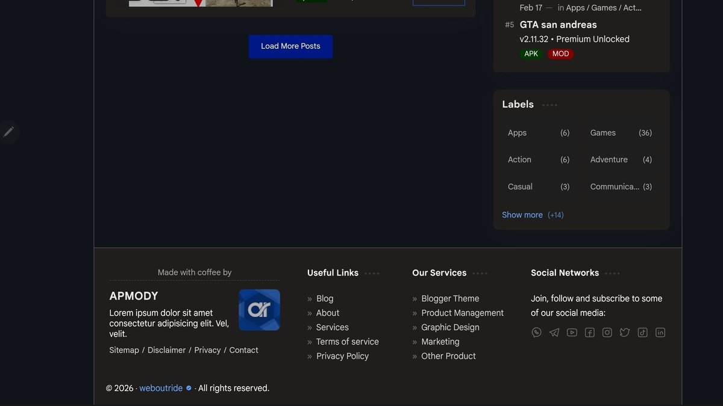Go to the Sitemap footer link
Image resolution: width=723 pixels, height=406 pixels.
[124, 350]
